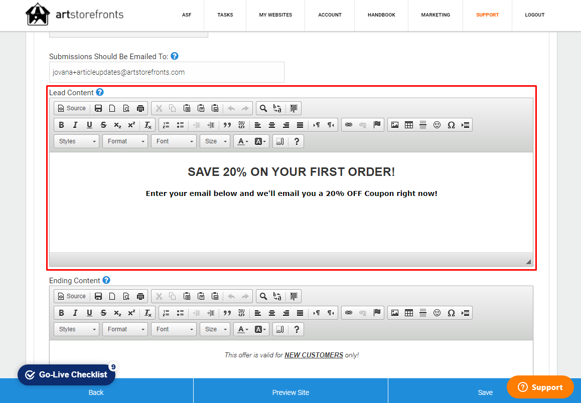Open Size dropdown in Ending Content editor
This screenshot has height=403, width=581.
tap(215, 329)
